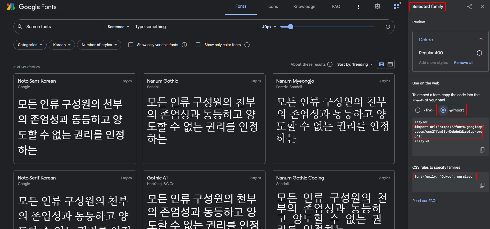Click the 31 of 1493 families text
The height and width of the screenshot is (229, 490).
[x=26, y=67]
